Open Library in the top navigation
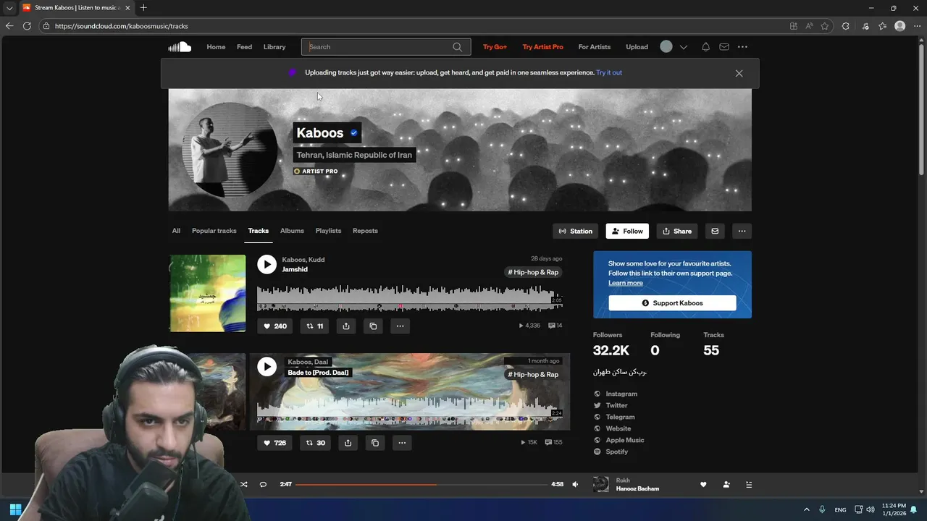Screen dimensions: 927x521 (274, 47)
